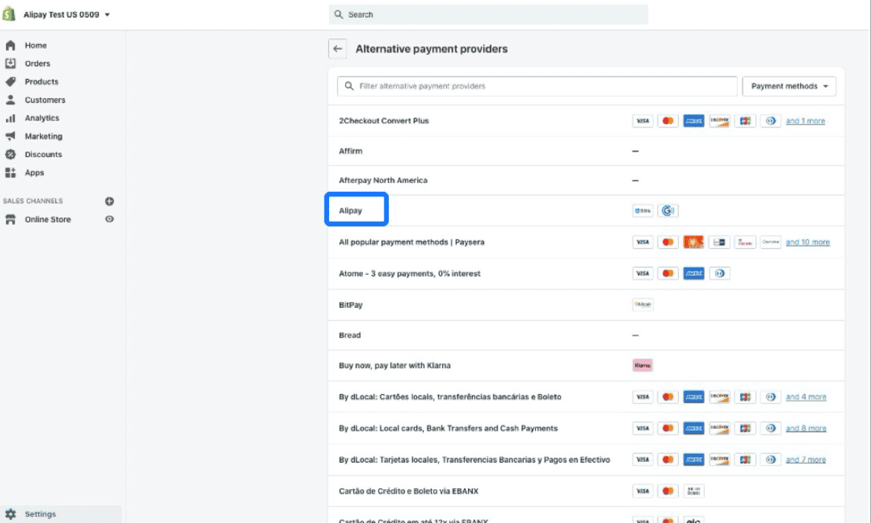Open the Alipay Test US 0509 store switcher
Screen dimensions: 871x523
coord(66,15)
